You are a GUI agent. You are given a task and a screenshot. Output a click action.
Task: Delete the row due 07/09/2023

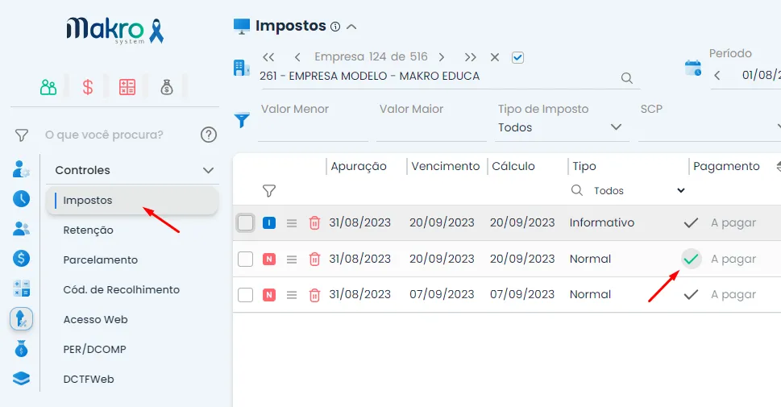click(x=314, y=295)
